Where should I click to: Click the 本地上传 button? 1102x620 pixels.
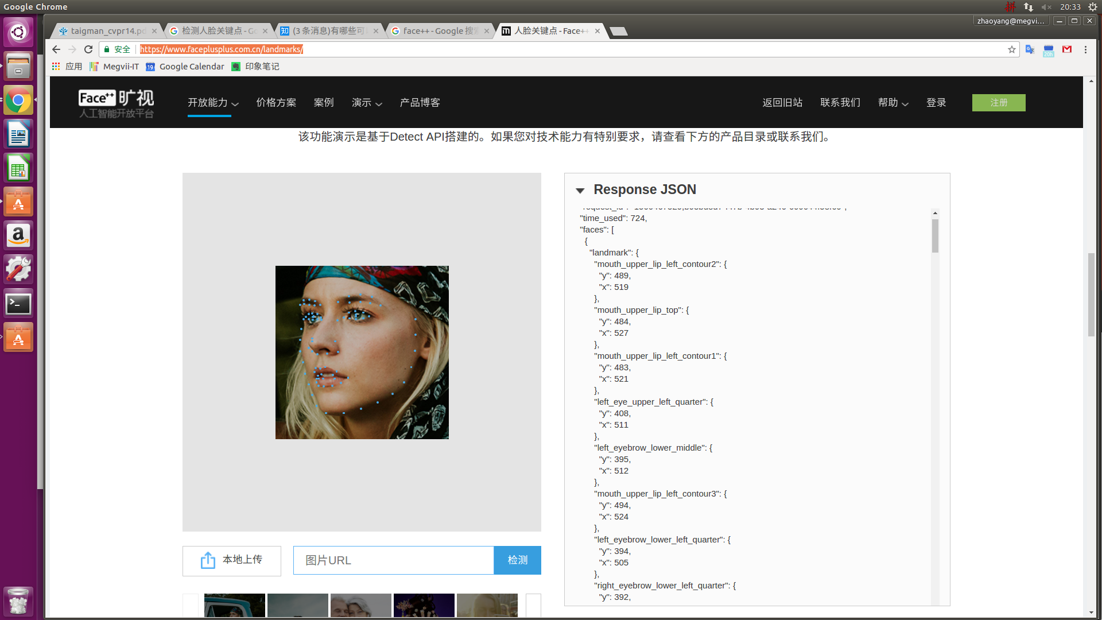point(232,561)
